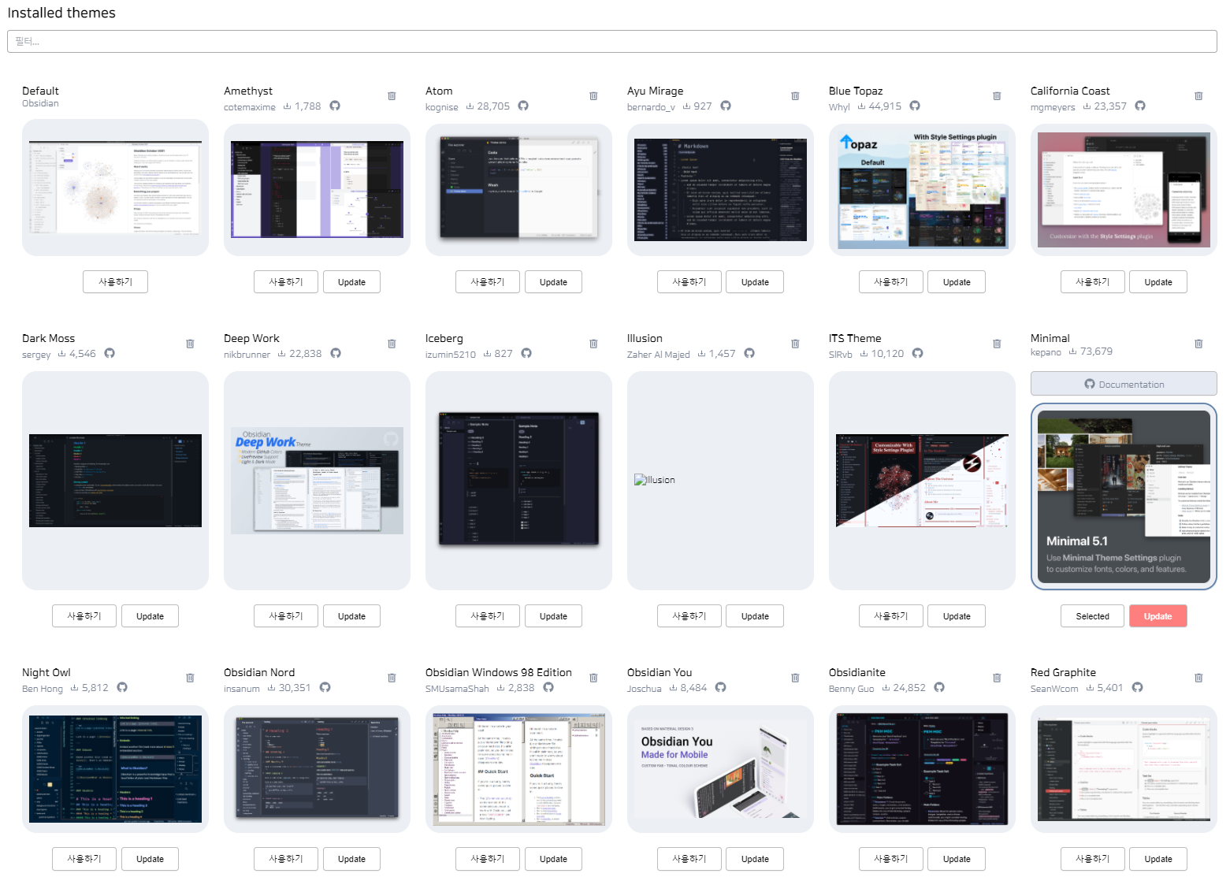Click the Default theme preview thumbnail

pos(115,188)
